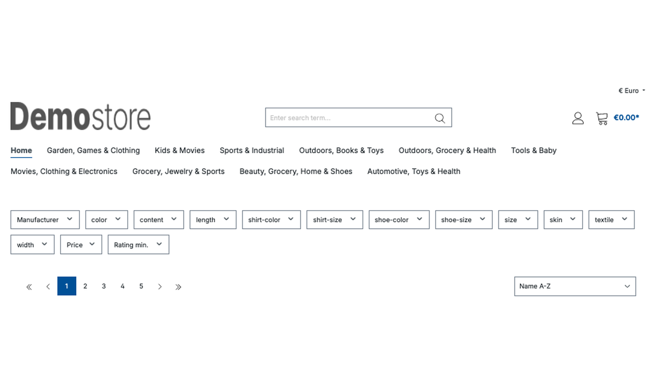This screenshot has width=662, height=372.
Task: Open the Name A-Z sort dropdown
Action: click(575, 286)
